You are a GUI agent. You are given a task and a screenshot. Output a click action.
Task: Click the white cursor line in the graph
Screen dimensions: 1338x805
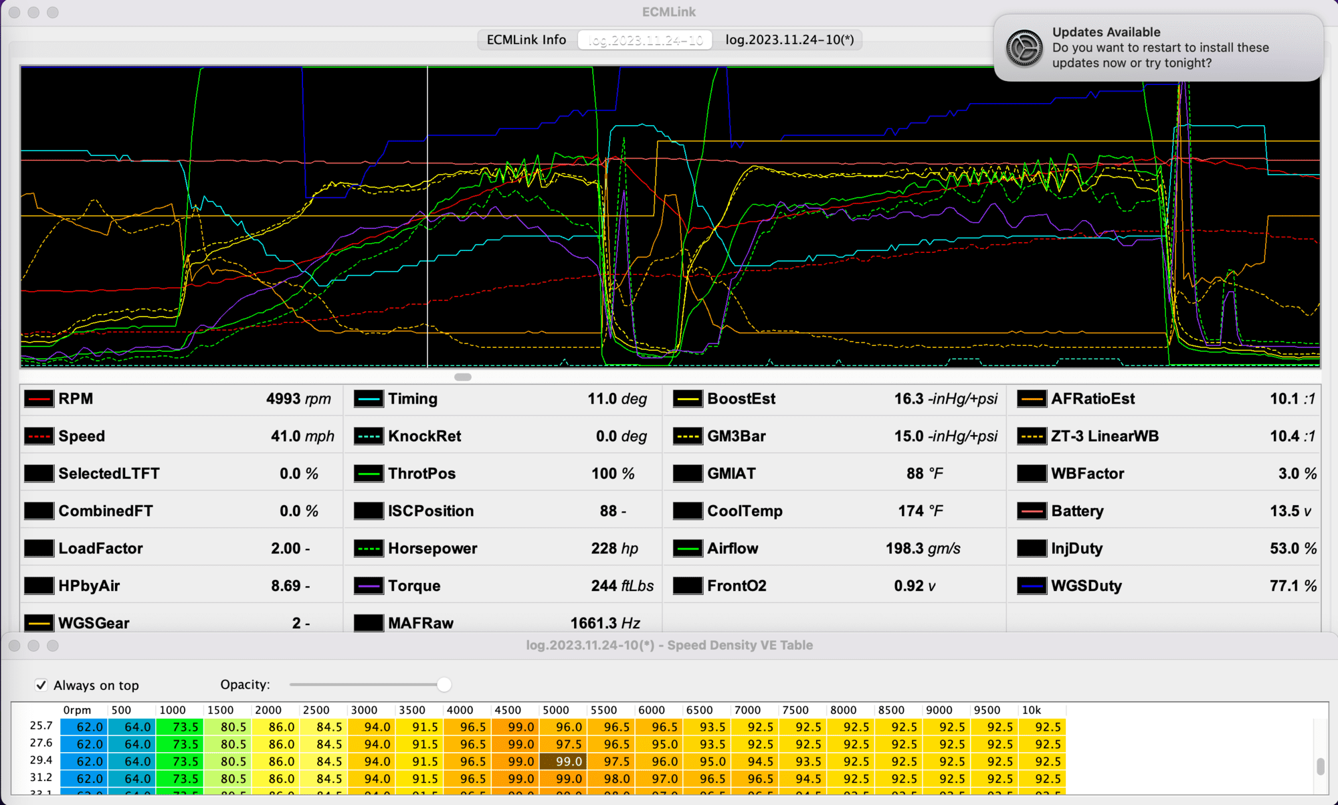click(427, 216)
